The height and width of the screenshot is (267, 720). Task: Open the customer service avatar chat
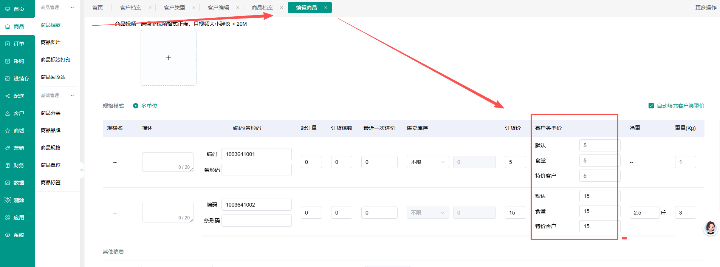pyautogui.click(x=711, y=228)
